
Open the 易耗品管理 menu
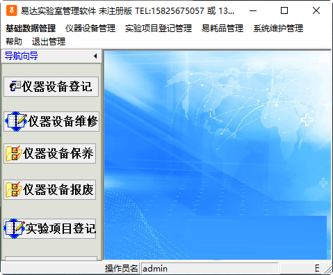click(x=222, y=29)
